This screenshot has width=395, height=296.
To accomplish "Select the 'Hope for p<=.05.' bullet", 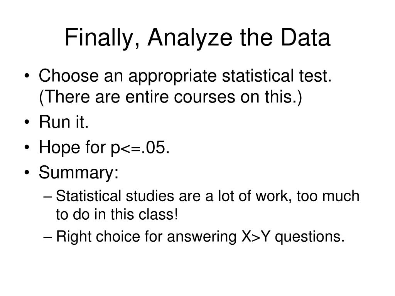I will [x=104, y=148].
